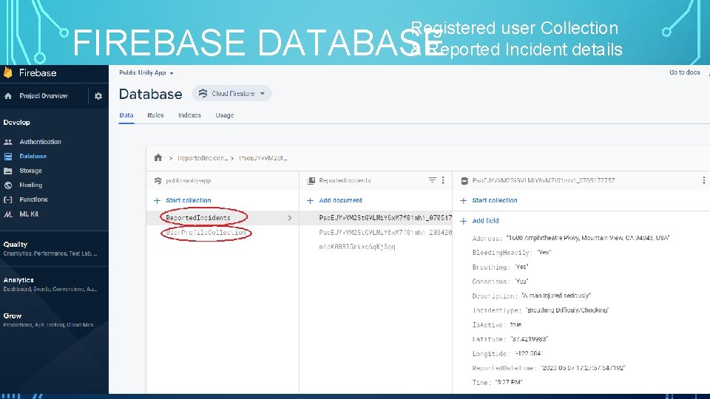Viewport: 710px width, 399px height.
Task: Open the ReportedIncidents filter icon
Action: 433,180
